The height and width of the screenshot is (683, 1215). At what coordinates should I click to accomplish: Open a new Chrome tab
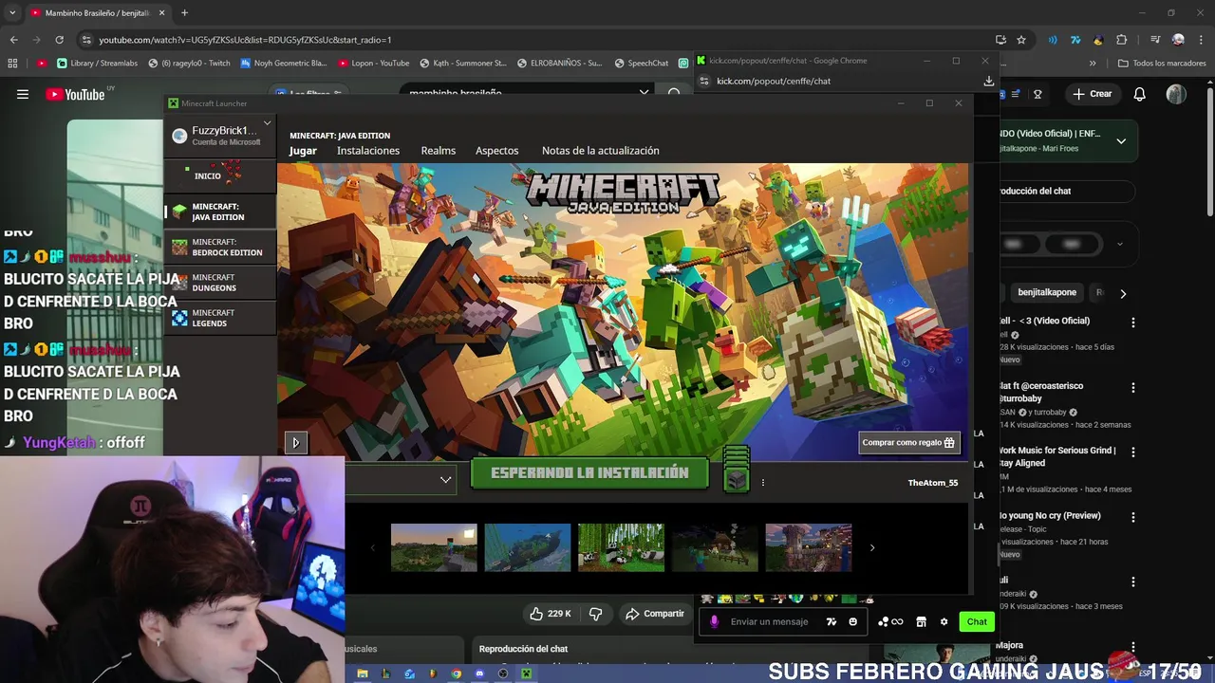coord(184,13)
